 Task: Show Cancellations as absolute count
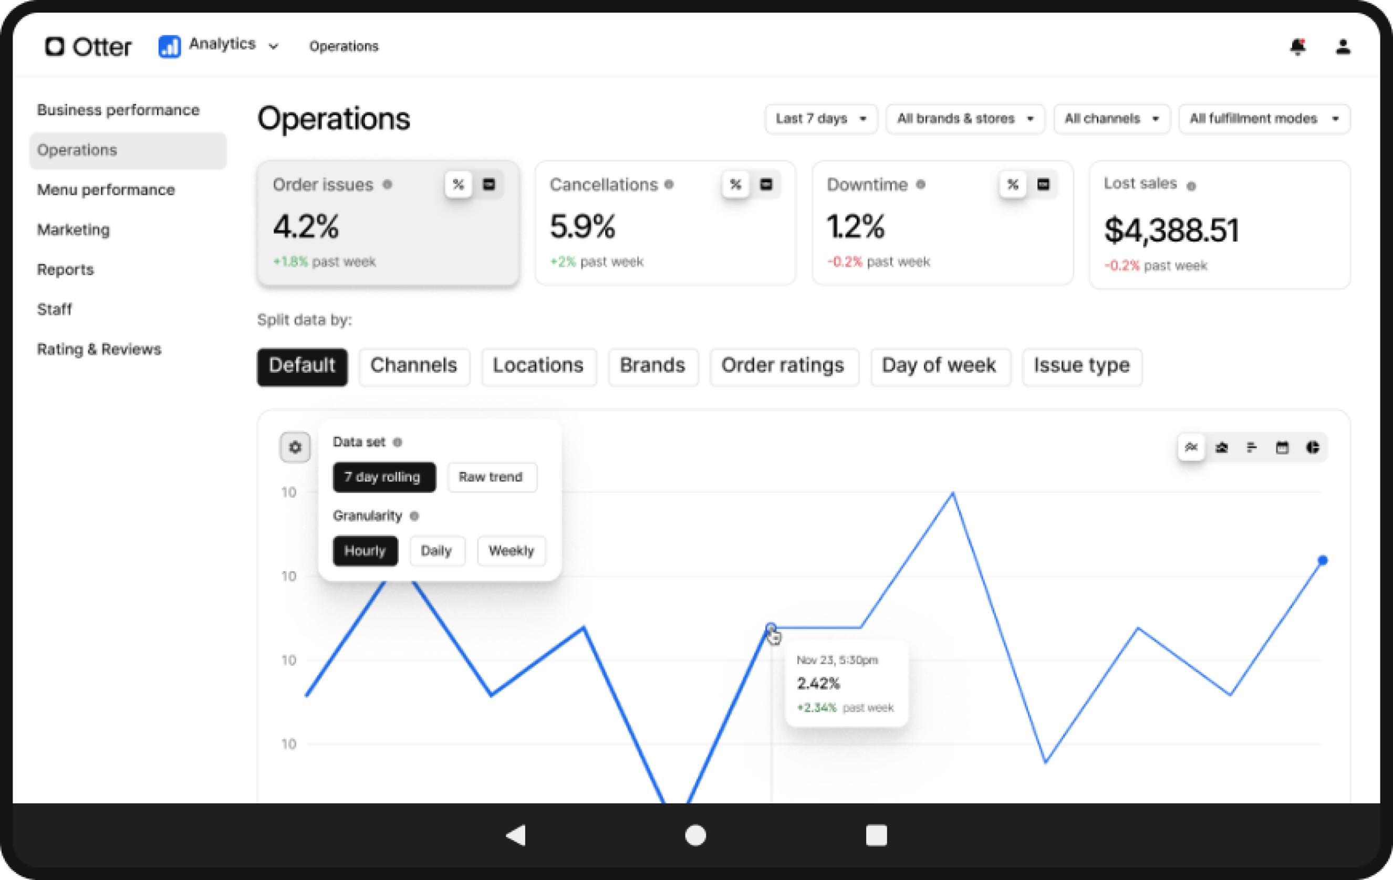pyautogui.click(x=766, y=184)
